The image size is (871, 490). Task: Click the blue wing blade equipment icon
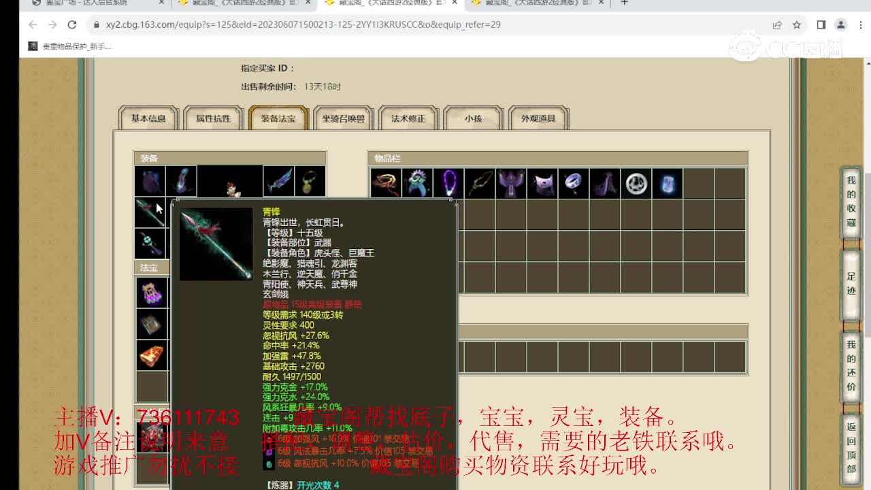[278, 182]
